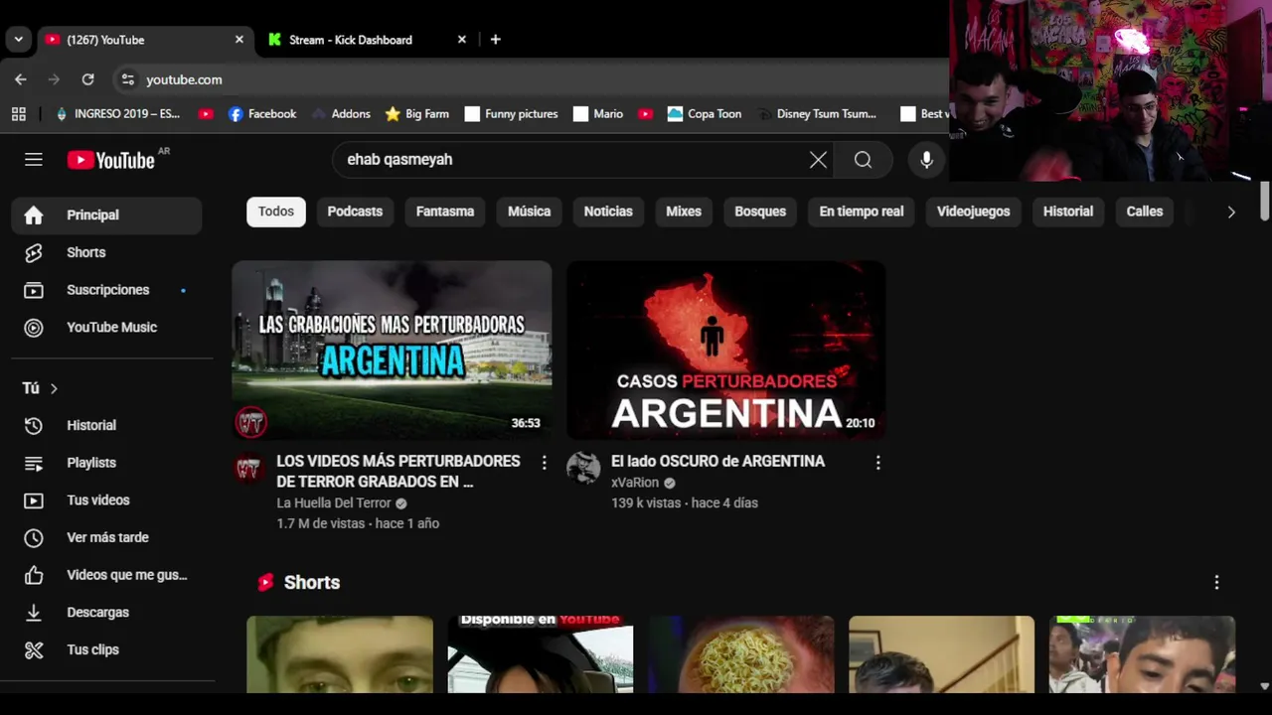This screenshot has width=1272, height=715.
Task: Open the tab search dropdown arrow
Action: point(18,40)
